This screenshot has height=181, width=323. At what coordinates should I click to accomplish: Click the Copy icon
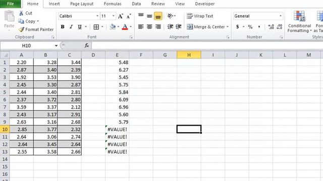(21, 21)
